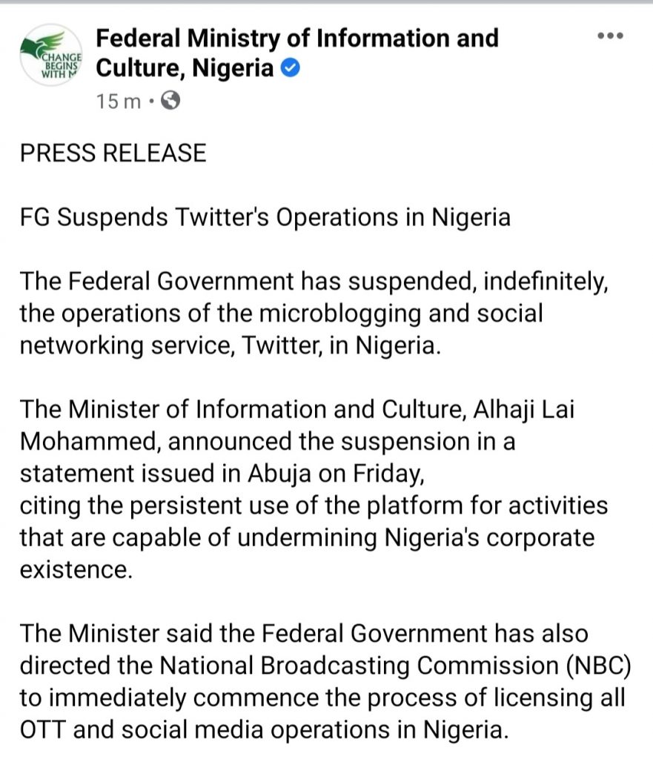Click the line 'The Minister said the Federal Government'
This screenshot has width=653, height=759.
tap(304, 634)
